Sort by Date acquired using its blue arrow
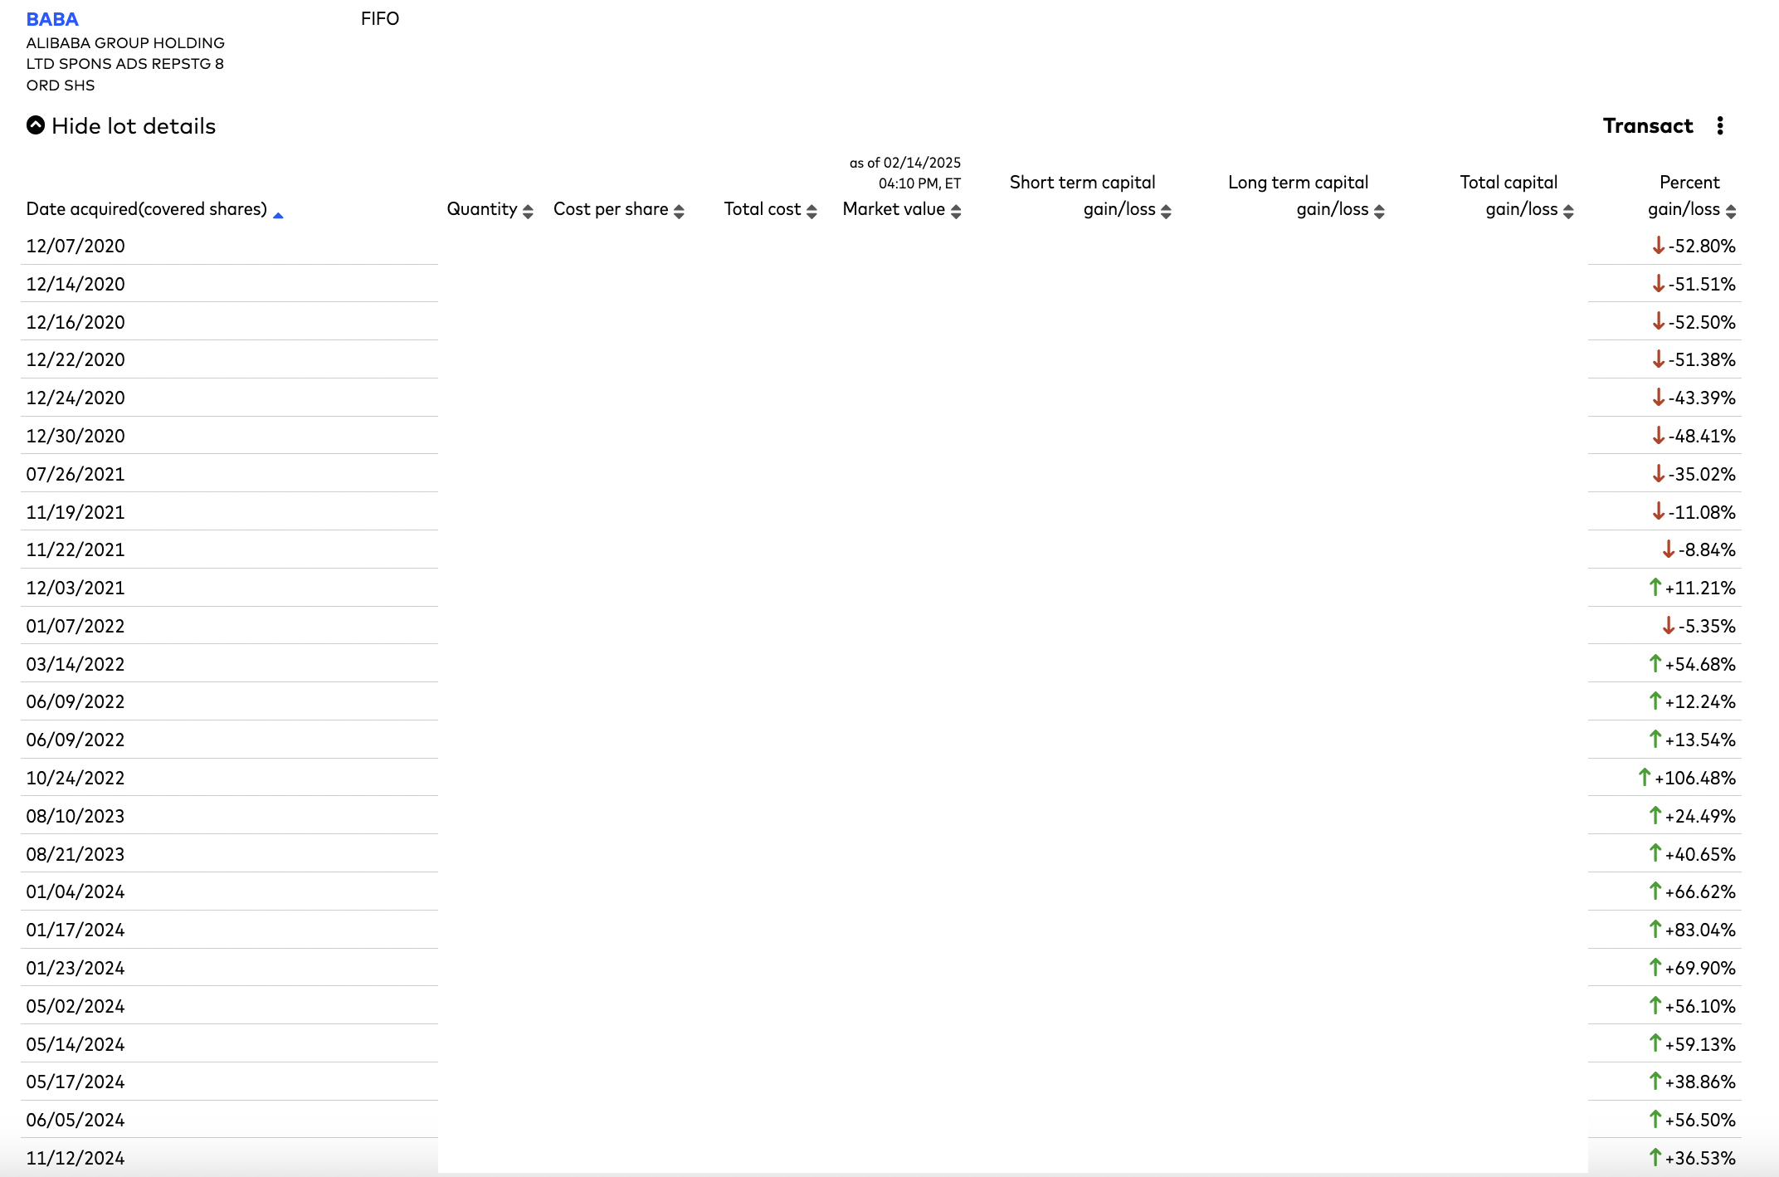The height and width of the screenshot is (1177, 1779). click(x=279, y=216)
